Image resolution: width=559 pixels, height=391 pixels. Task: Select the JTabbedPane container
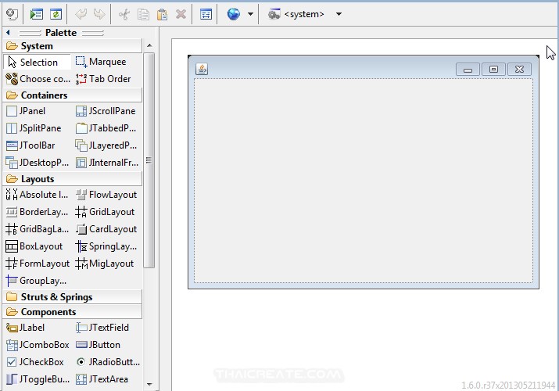107,128
